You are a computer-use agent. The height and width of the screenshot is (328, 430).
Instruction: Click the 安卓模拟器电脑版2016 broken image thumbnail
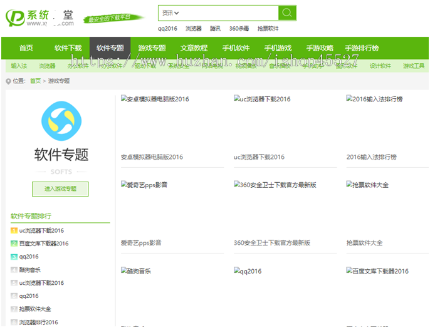[x=155, y=99]
